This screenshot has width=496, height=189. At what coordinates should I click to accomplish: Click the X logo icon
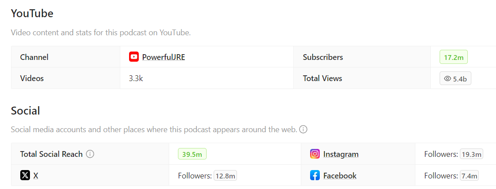tap(25, 175)
